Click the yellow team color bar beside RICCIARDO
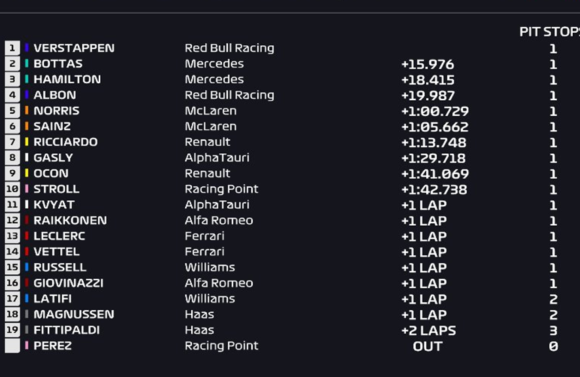 [x=27, y=141]
